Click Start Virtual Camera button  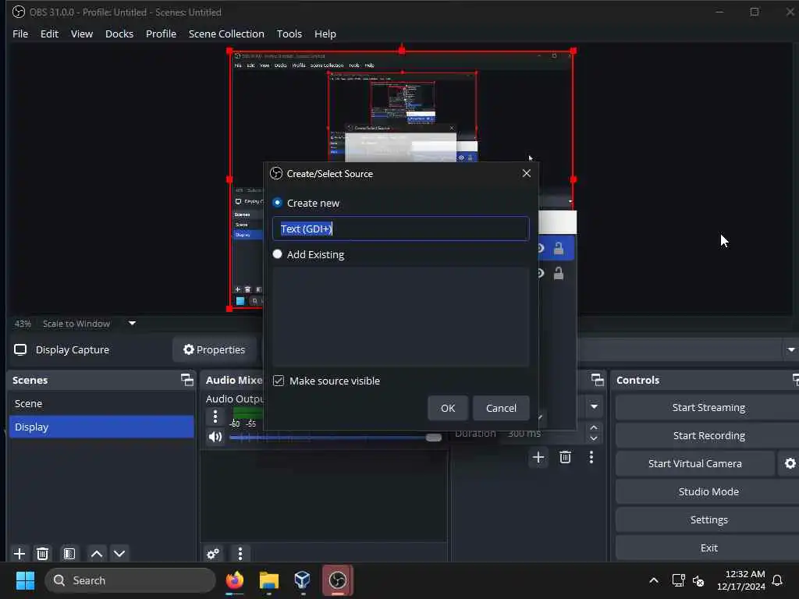click(695, 463)
